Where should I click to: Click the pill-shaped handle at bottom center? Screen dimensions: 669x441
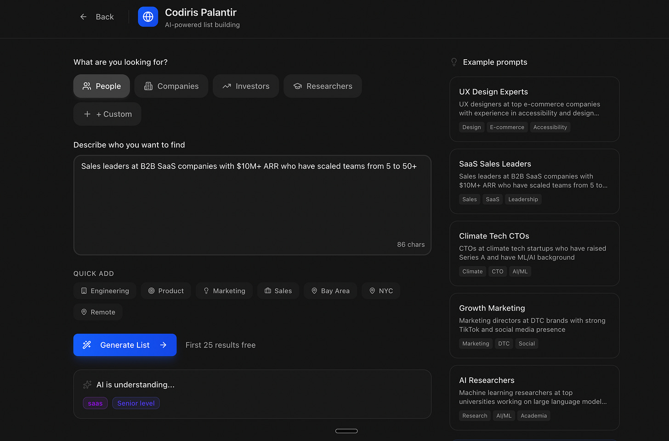coord(346,431)
